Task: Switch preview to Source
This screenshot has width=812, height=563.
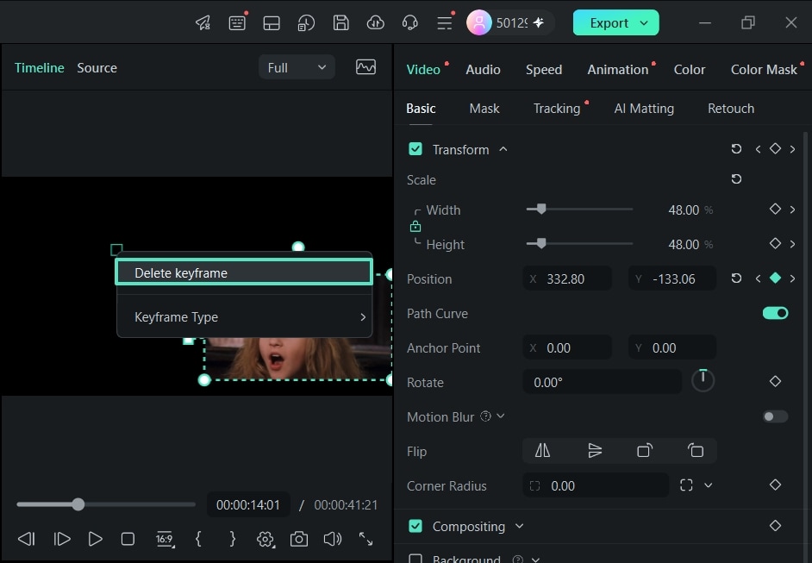Action: pyautogui.click(x=97, y=68)
